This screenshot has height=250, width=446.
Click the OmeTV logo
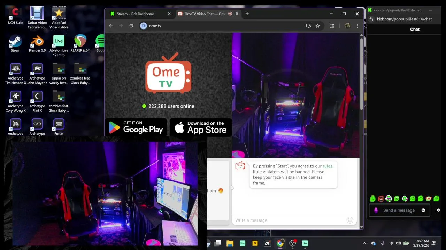pos(168,73)
